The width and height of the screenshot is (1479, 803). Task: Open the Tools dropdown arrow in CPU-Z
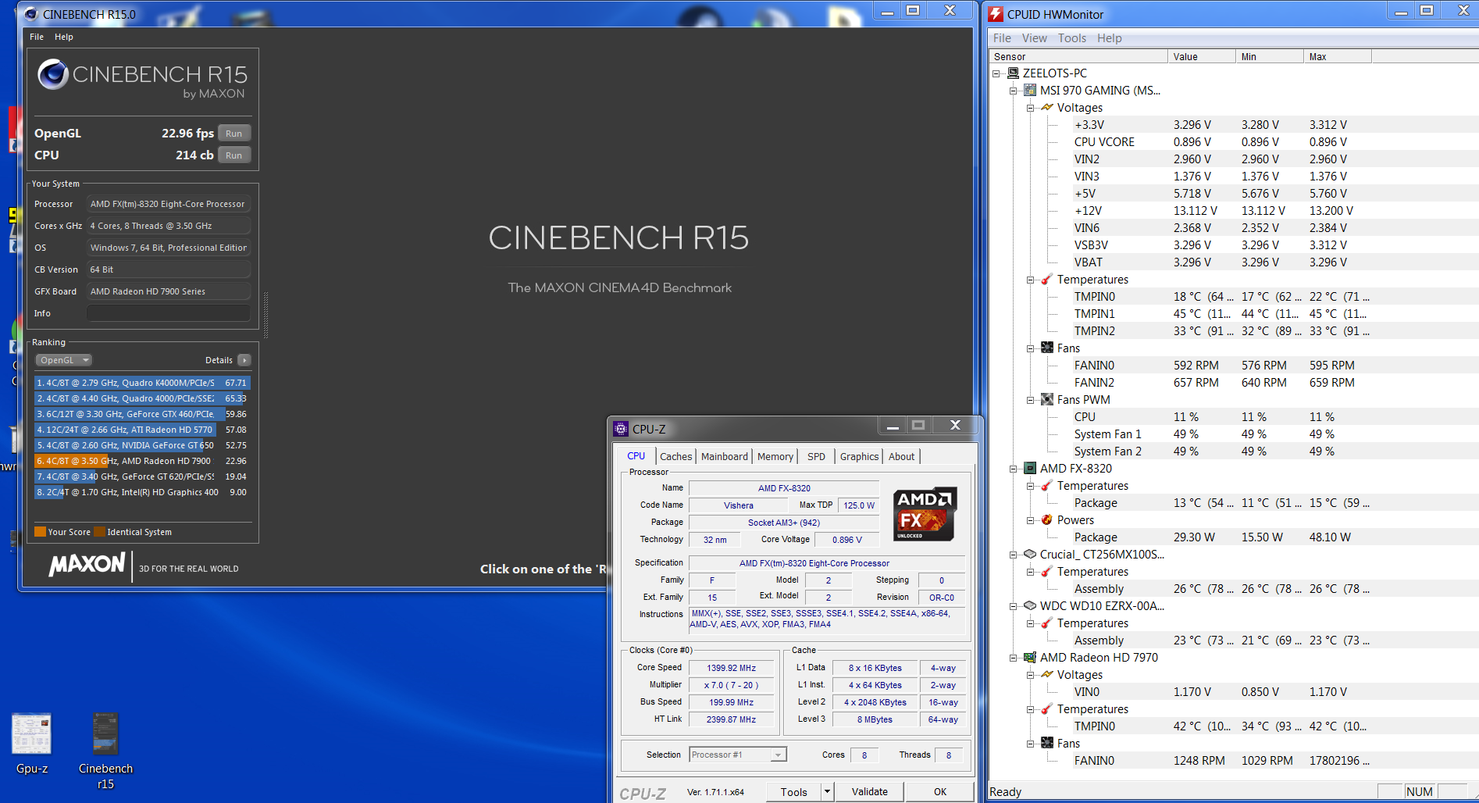(827, 791)
